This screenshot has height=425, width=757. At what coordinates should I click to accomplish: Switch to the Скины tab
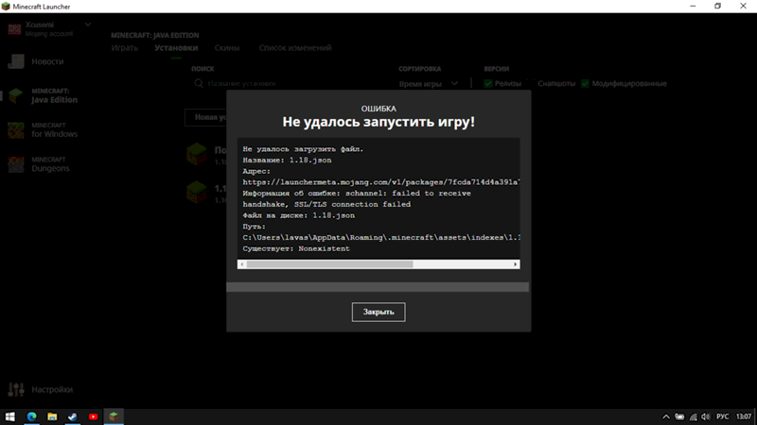[x=227, y=47]
